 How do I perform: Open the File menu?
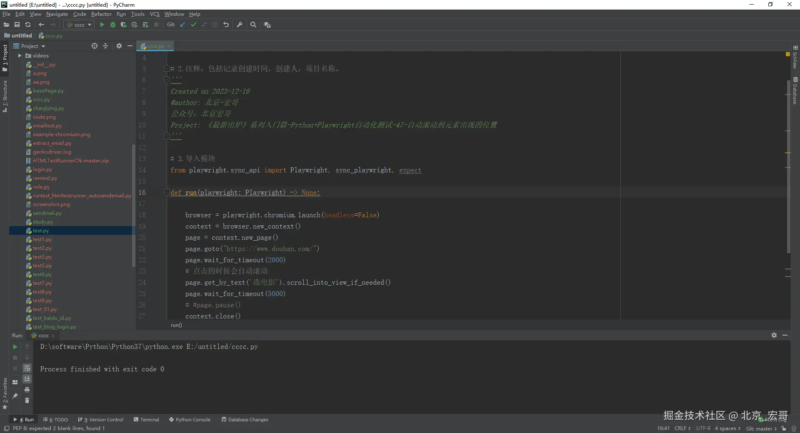pos(6,14)
